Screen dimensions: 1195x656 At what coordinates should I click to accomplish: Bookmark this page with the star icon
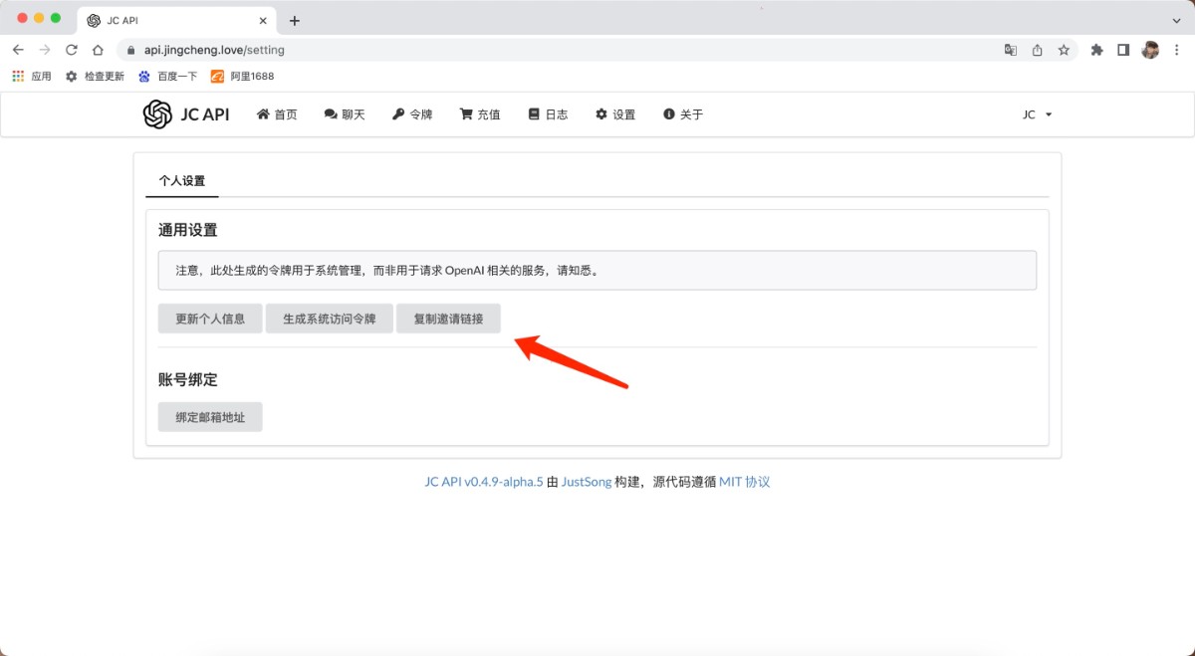point(1065,48)
